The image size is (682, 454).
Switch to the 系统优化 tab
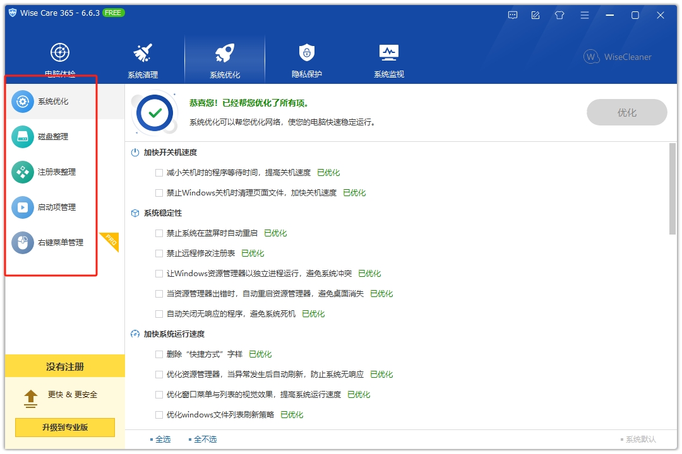pyautogui.click(x=224, y=57)
